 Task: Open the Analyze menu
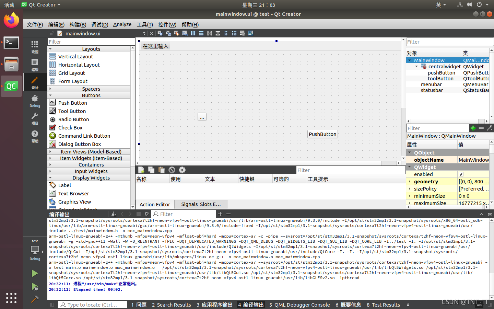pyautogui.click(x=122, y=24)
